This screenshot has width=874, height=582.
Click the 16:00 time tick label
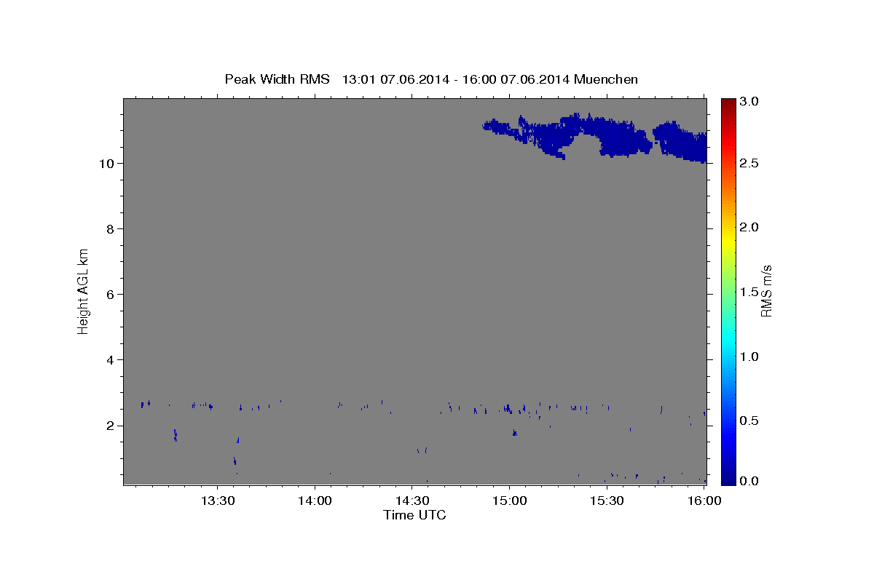703,501
